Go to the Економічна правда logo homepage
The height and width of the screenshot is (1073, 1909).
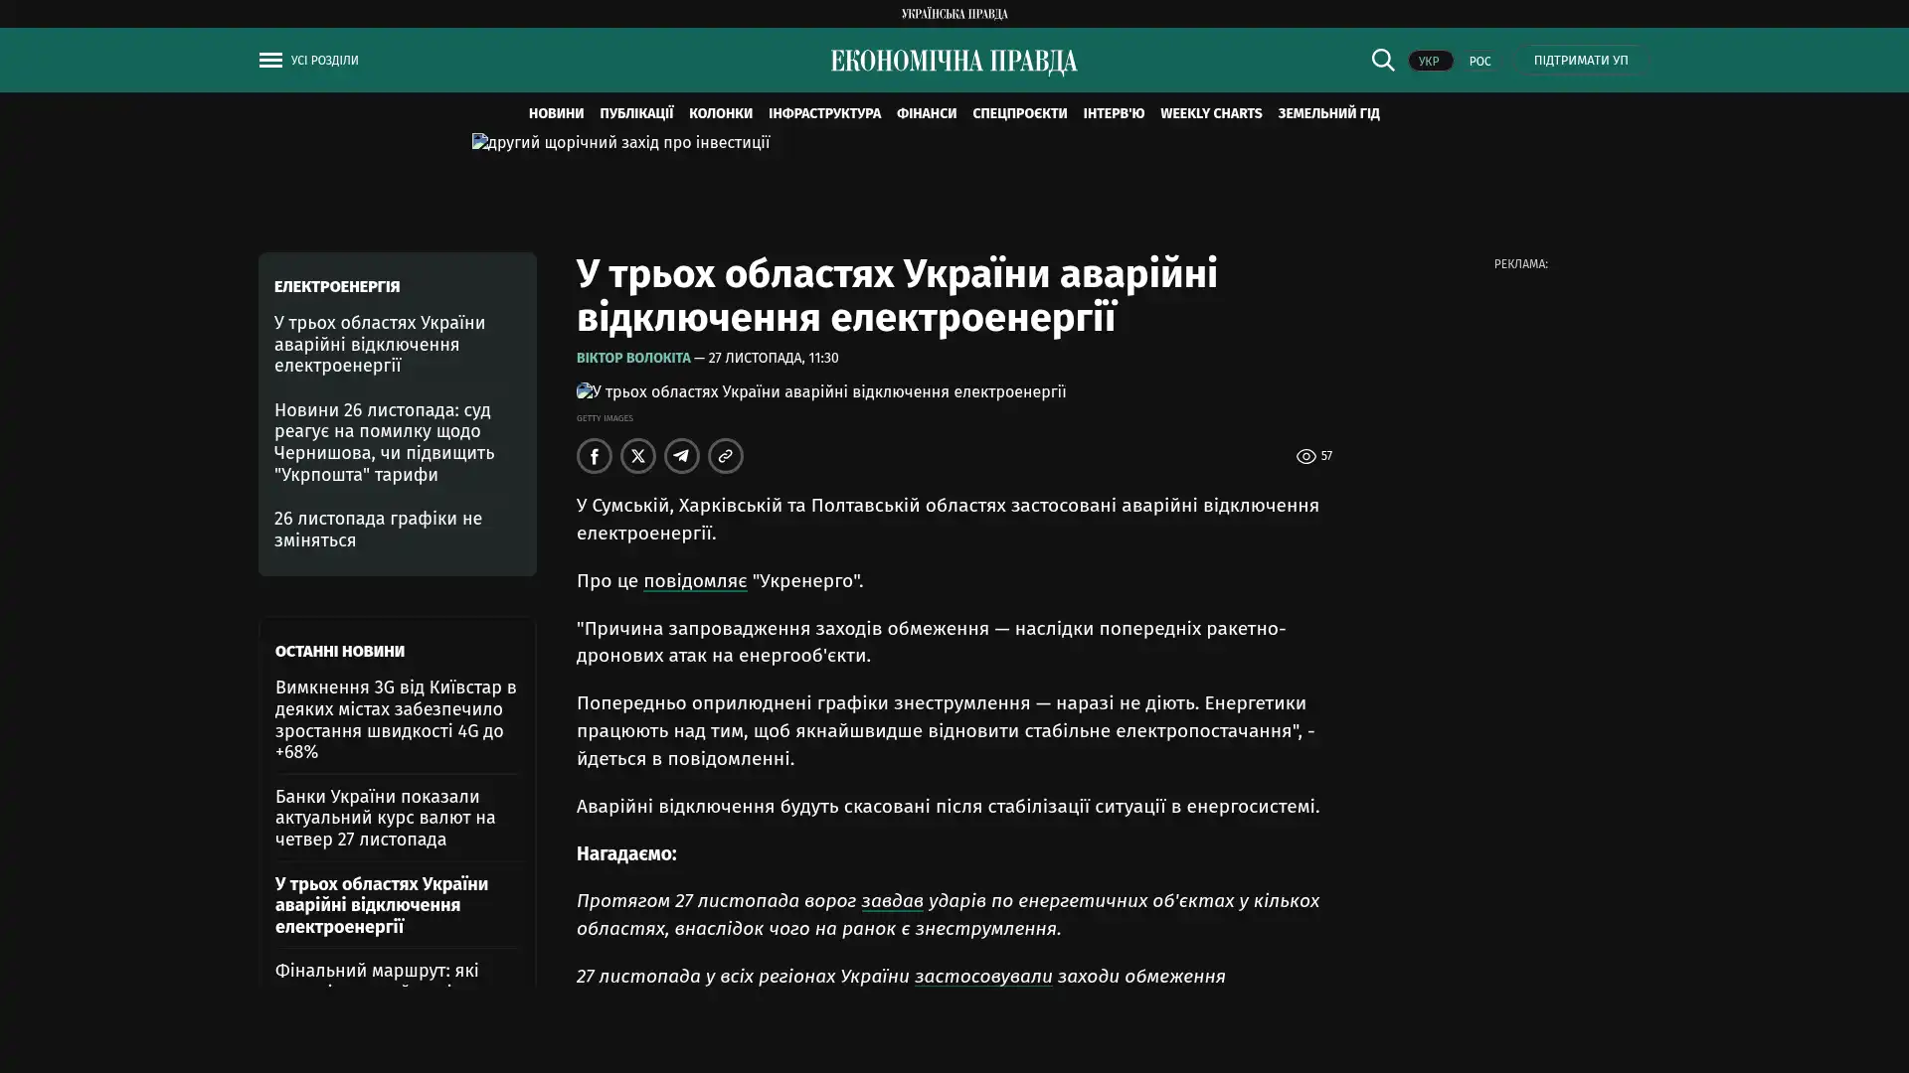[954, 62]
